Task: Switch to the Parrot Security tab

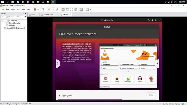Action: click(48, 15)
